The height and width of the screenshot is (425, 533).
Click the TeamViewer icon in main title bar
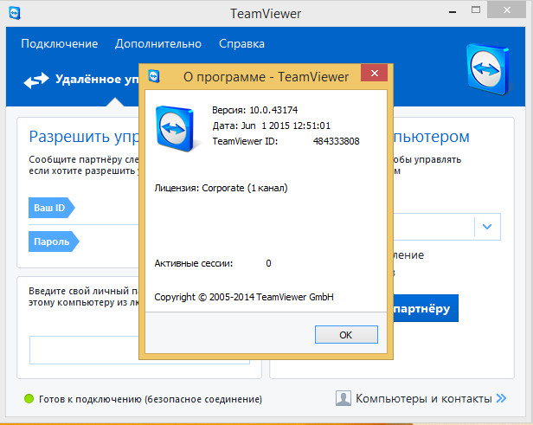click(x=14, y=13)
